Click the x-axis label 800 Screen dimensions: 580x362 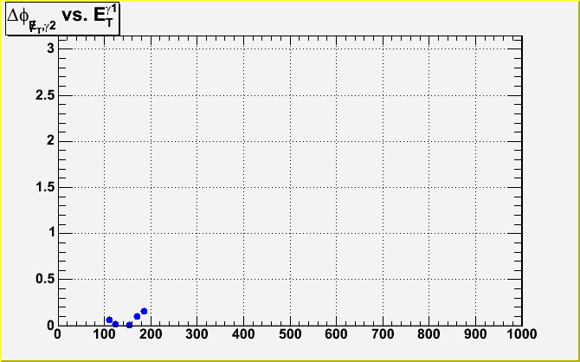click(429, 333)
